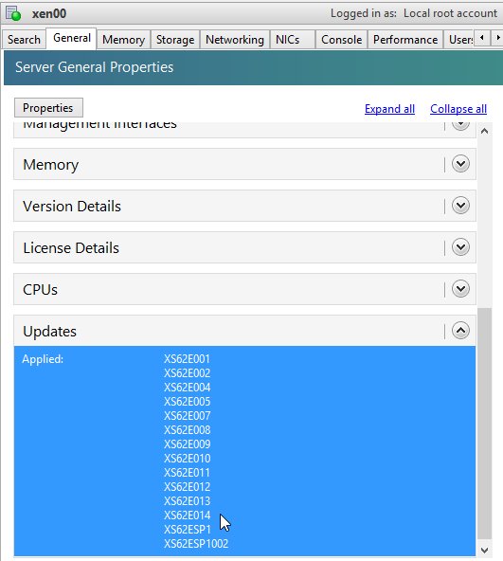Switch to the Performance tab

pyautogui.click(x=405, y=40)
